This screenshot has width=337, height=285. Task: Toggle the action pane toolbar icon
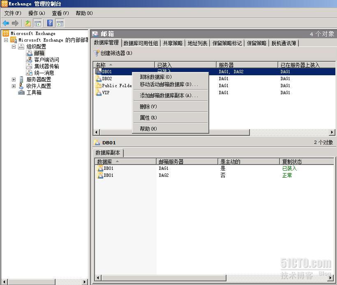tap(60, 23)
